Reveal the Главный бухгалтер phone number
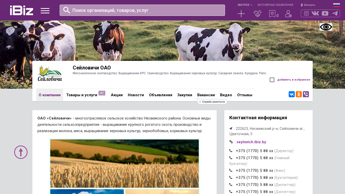This screenshot has height=194, width=345. coord(254,158)
